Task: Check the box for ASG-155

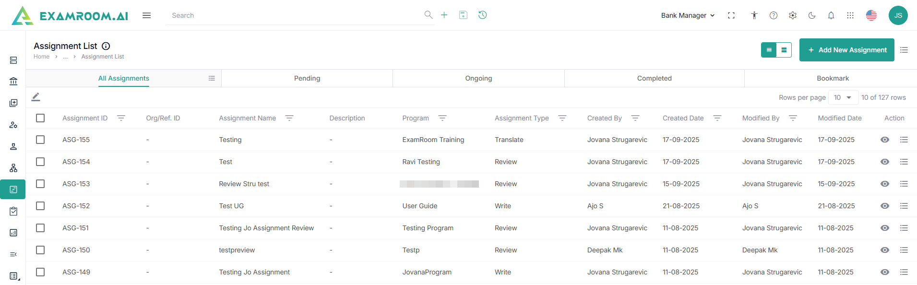Action: tap(40, 140)
